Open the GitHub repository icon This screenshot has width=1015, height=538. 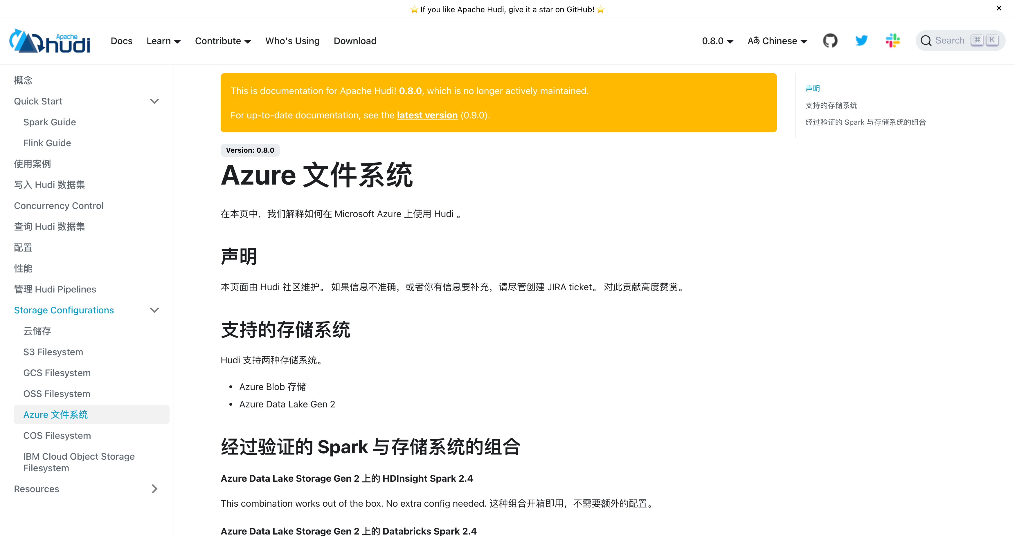830,41
